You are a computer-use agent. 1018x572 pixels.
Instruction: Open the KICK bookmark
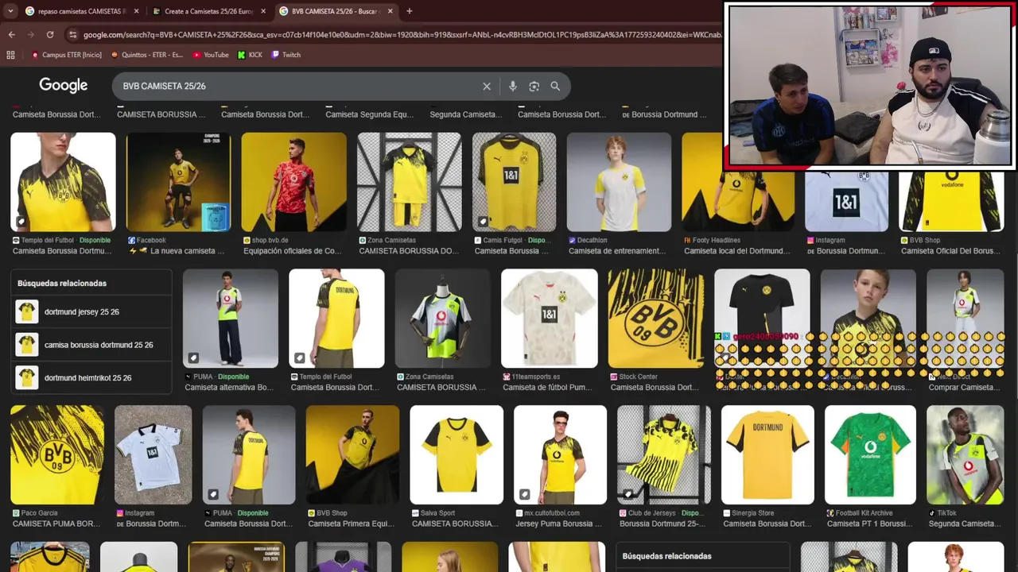(x=249, y=55)
